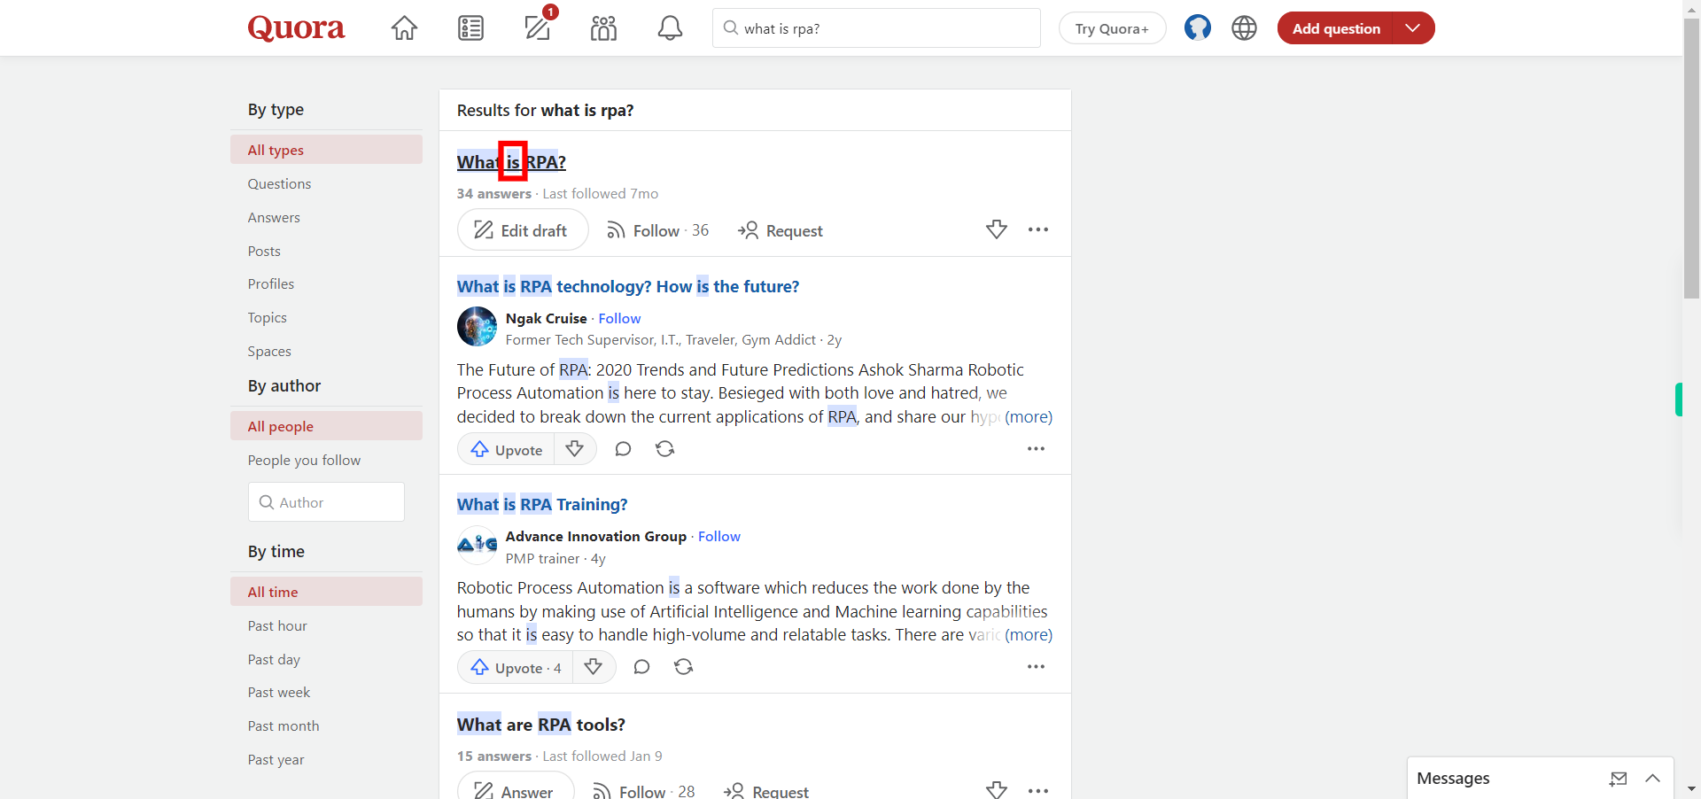Expand (more) on Advance Innovation Group answer
This screenshot has height=799, width=1701.
coord(1029,634)
